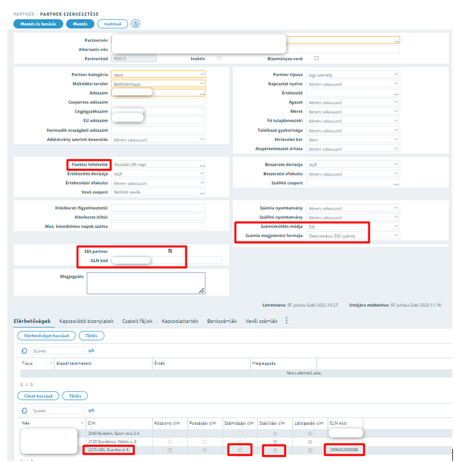454x462 pixels.
Task: Open the Adószám lookup ellipsis
Action: (x=202, y=93)
